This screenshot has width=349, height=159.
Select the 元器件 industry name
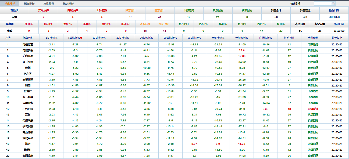click(28, 150)
